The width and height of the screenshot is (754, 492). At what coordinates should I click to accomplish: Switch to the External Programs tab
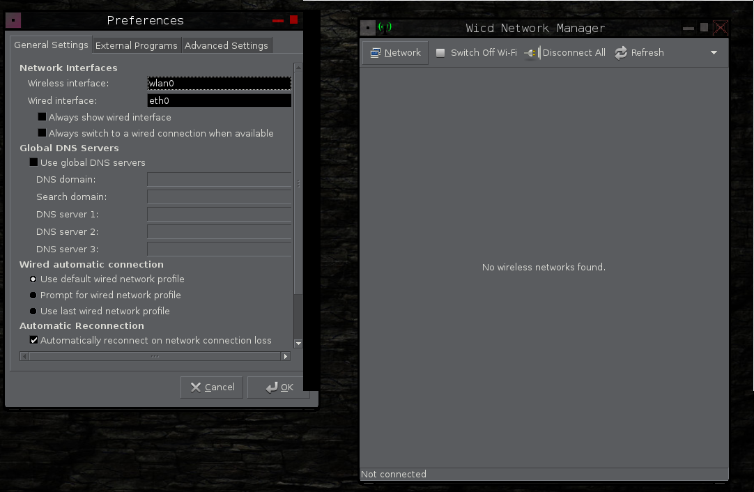pos(137,45)
